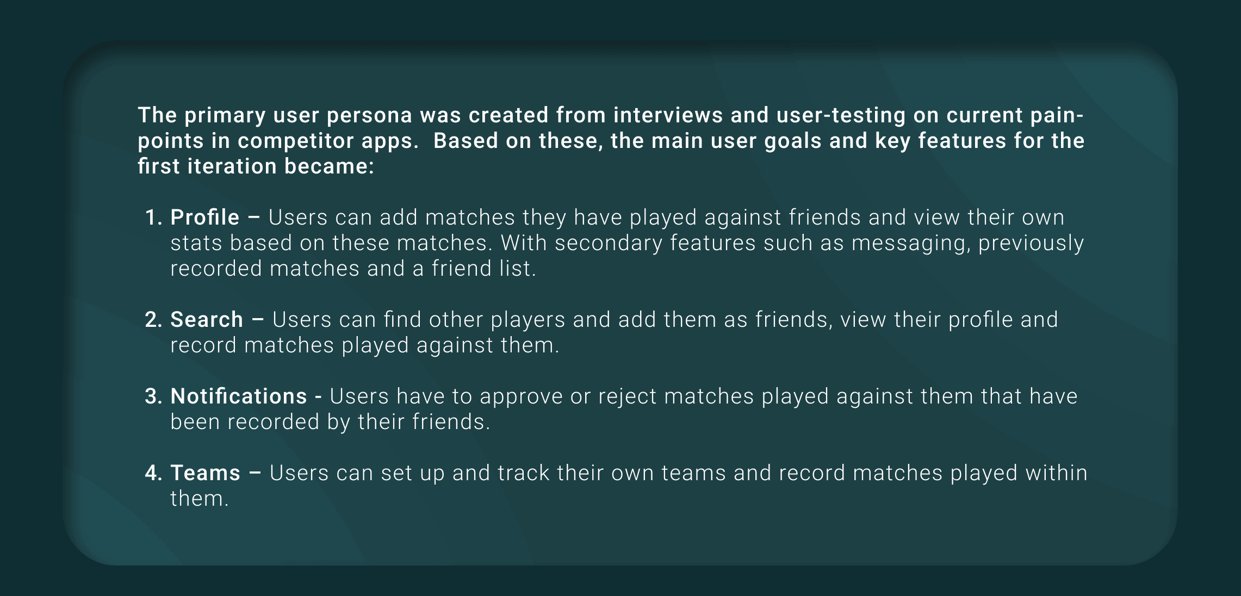Screen dimensions: 1241x596
Task: Click the bold "Profile" heading
Action: 204,218
